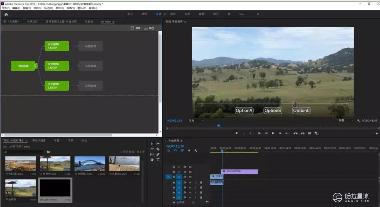Open the 编辑 workspace options menu

165,14
